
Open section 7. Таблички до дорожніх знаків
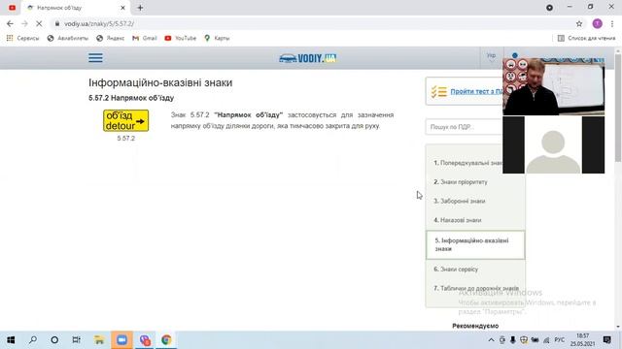point(476,288)
